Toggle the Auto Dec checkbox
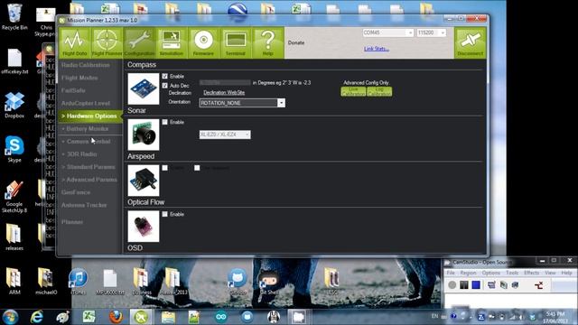This screenshot has height=325, width=578. click(x=164, y=86)
